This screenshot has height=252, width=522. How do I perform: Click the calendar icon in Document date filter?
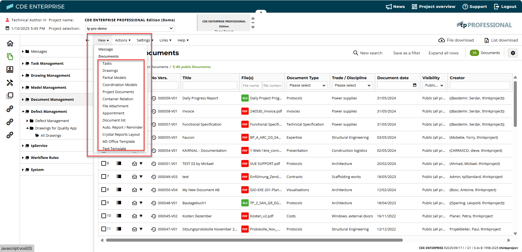click(415, 85)
